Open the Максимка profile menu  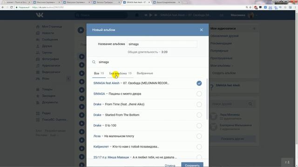click(x=244, y=15)
